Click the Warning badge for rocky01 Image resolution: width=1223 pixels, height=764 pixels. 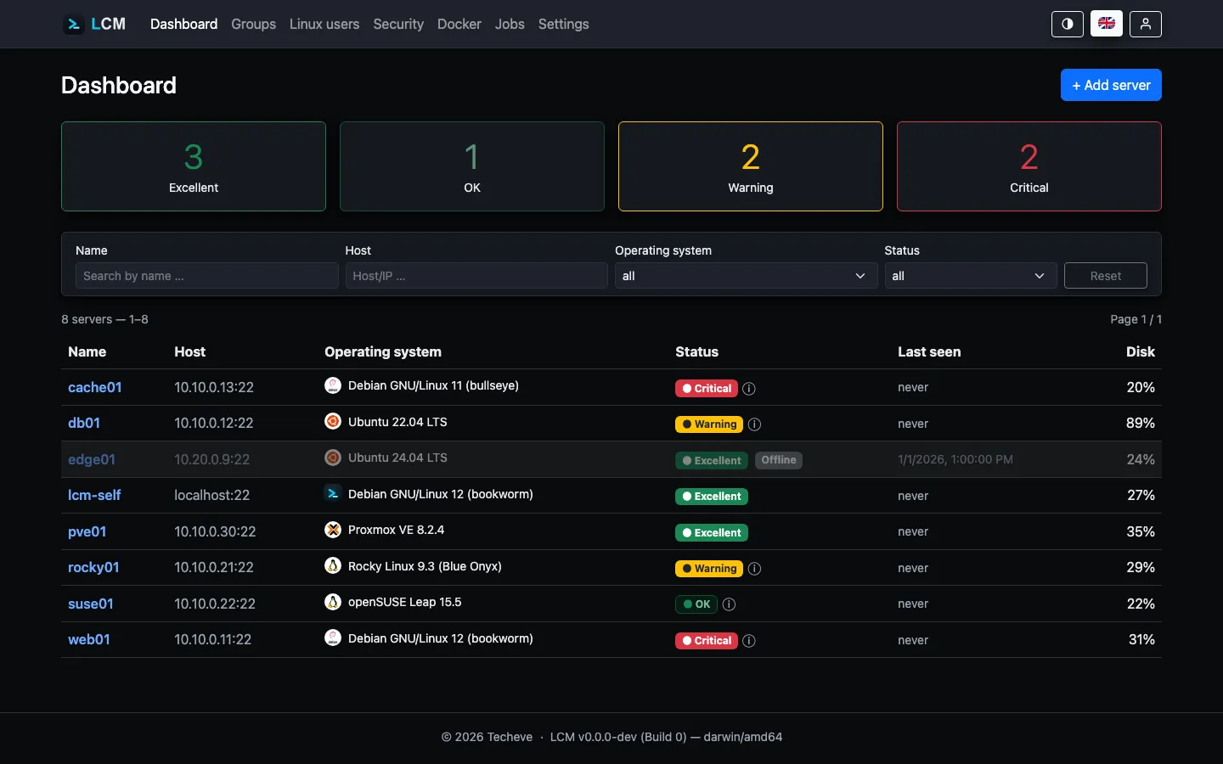click(709, 568)
